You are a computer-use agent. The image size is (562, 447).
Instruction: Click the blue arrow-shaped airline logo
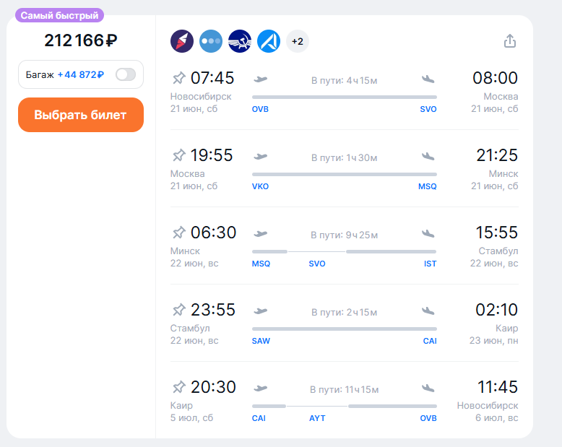[269, 41]
